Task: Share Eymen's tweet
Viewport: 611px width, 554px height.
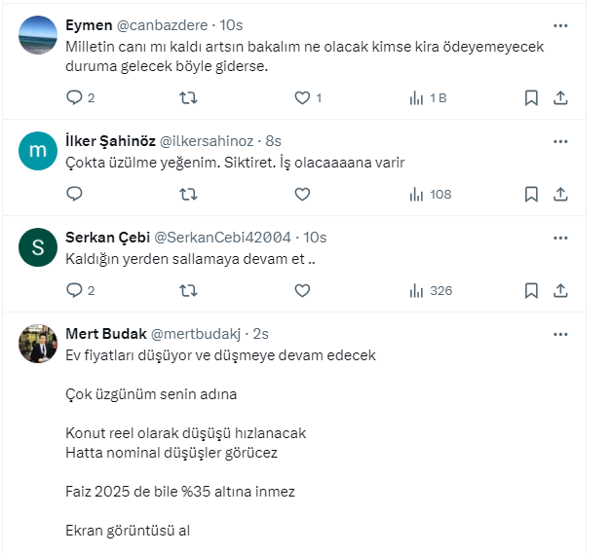Action: [x=560, y=97]
